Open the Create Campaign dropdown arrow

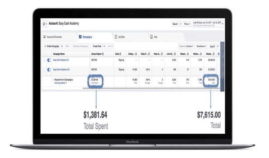[62, 46]
